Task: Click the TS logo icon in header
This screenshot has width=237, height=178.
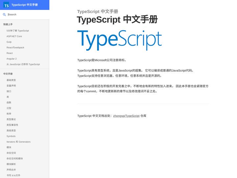Action: click(x=6, y=5)
